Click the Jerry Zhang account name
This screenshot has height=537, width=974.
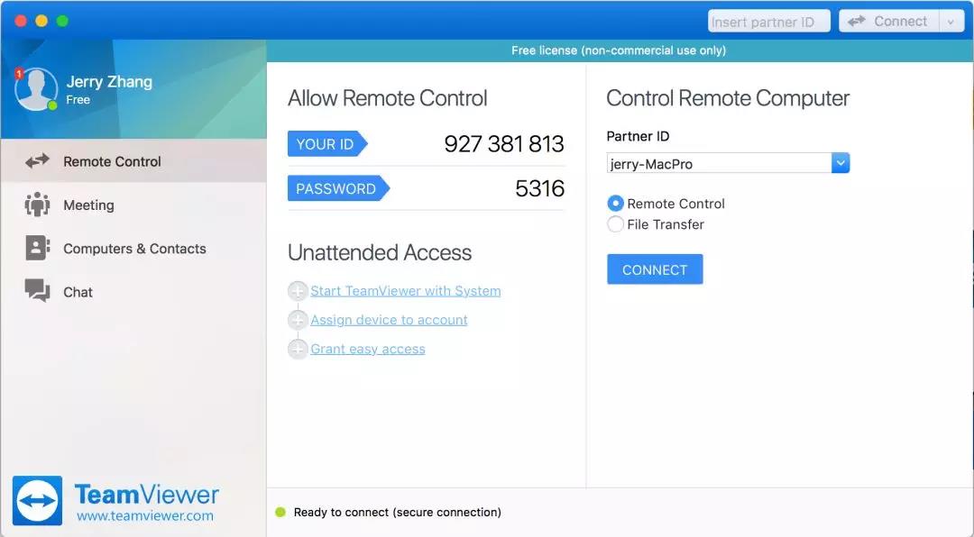click(x=109, y=82)
